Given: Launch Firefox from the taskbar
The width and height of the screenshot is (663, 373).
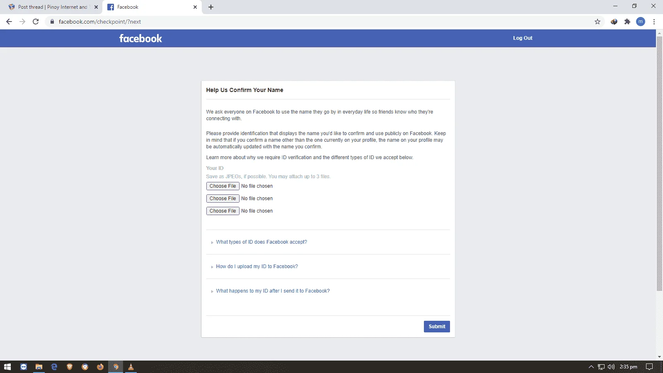Looking at the screenshot, I should pos(100,367).
